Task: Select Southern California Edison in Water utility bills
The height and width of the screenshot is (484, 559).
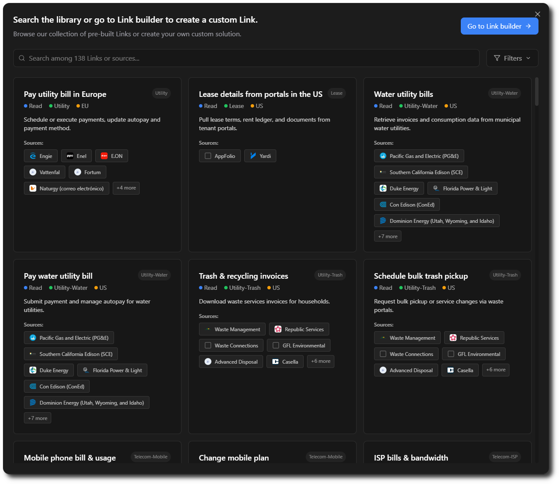Action: pyautogui.click(x=421, y=172)
